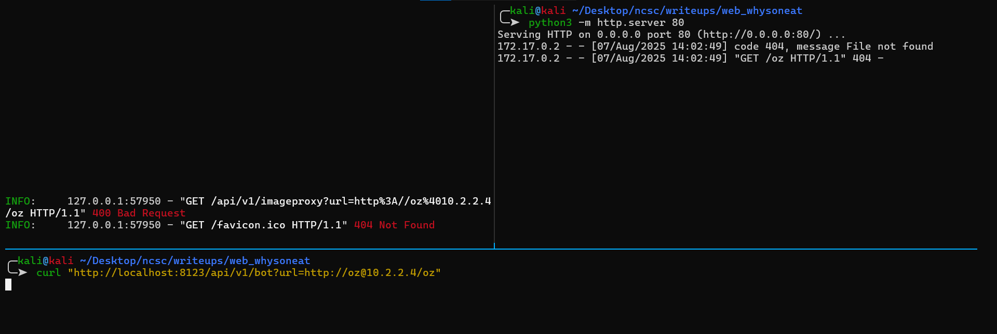Click the red 404 Not Found status
Screen dimensions: 997x334
(x=394, y=225)
